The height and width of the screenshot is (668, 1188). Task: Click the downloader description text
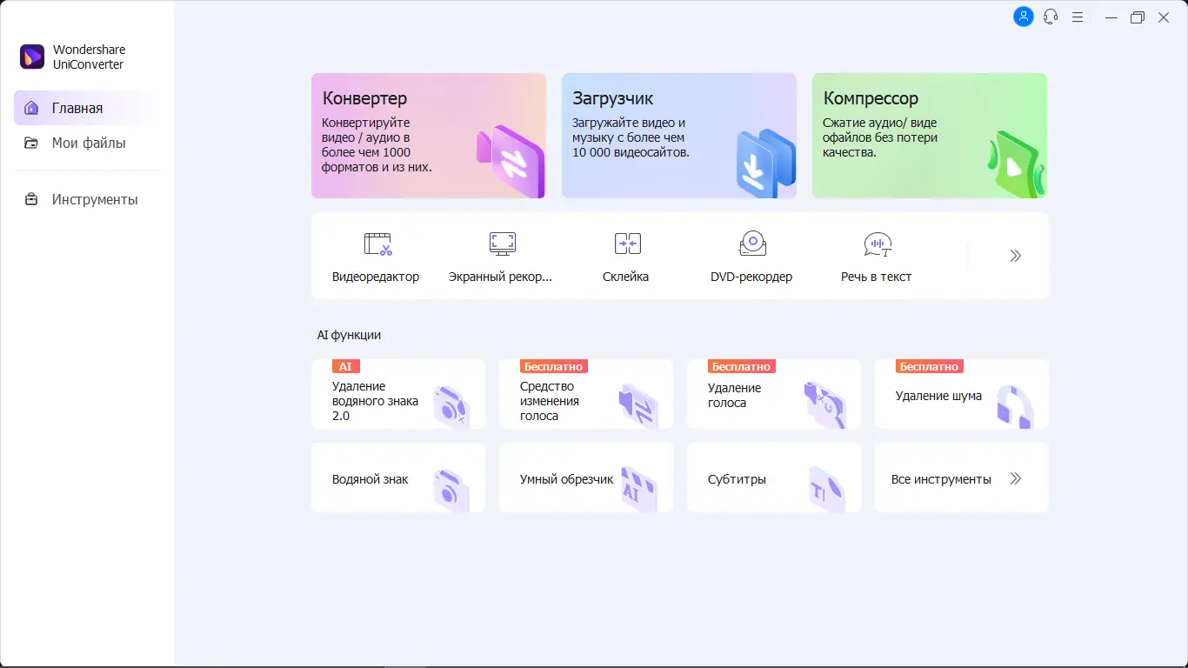[x=631, y=137]
